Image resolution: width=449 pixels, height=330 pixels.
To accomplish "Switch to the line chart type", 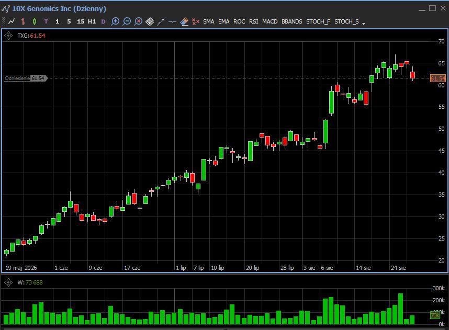I will click(12, 21).
